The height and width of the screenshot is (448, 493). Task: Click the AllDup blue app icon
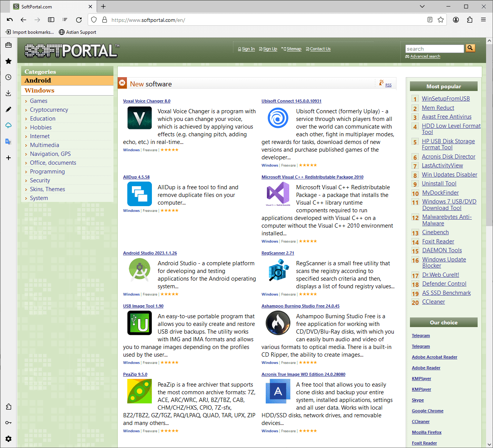[x=139, y=194]
